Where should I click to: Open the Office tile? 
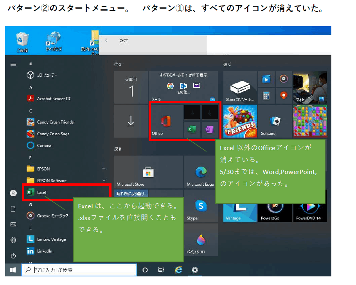167,121
